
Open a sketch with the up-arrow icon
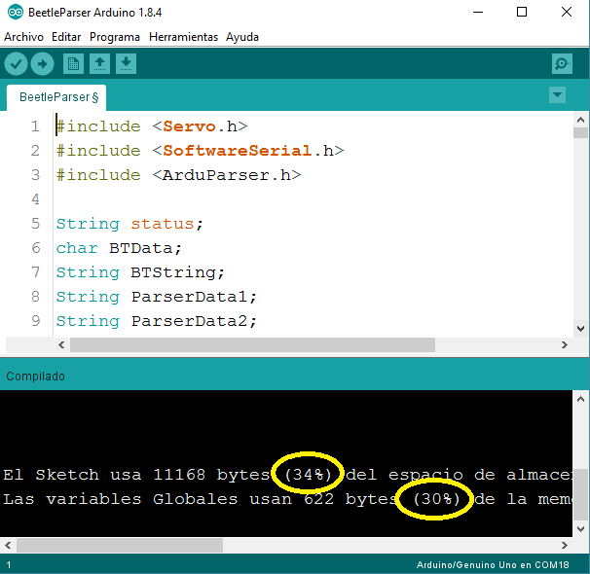[99, 64]
